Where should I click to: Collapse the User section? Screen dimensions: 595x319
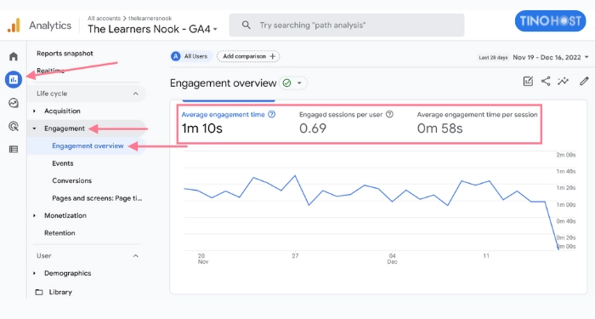[x=135, y=255]
